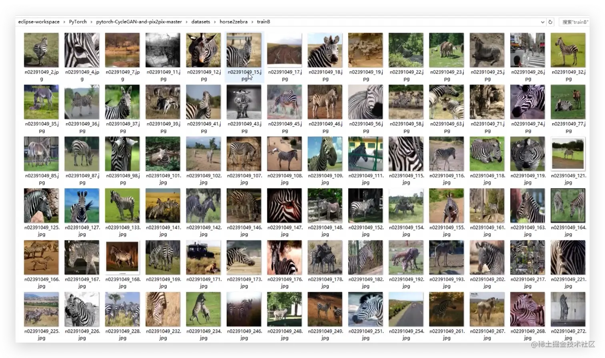Select thumbnail n02391049_32.jpg
The width and height of the screenshot is (605, 358).
click(x=568, y=50)
